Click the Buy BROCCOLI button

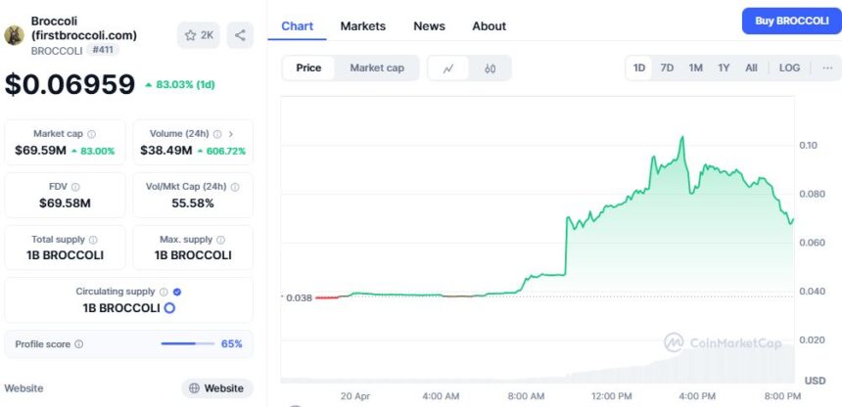pos(792,21)
